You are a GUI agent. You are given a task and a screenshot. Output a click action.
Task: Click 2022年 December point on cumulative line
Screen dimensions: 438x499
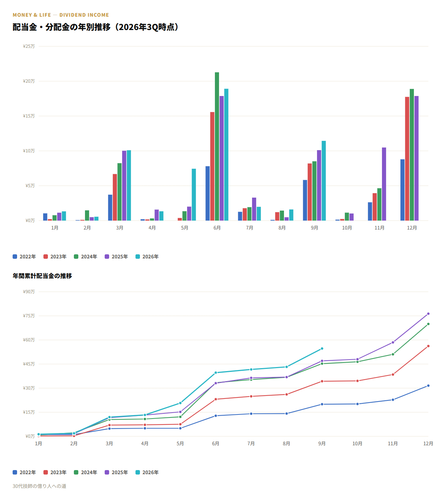point(428,386)
